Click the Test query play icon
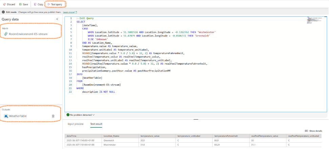 (x=49, y=4)
